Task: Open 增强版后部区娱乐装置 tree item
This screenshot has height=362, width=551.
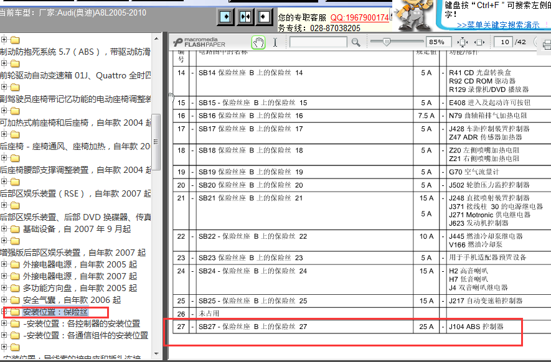Action: (x=73, y=253)
